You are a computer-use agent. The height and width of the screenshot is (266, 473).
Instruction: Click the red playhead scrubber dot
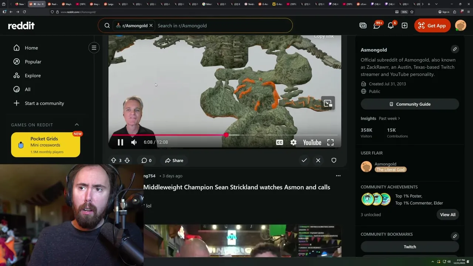(226, 135)
